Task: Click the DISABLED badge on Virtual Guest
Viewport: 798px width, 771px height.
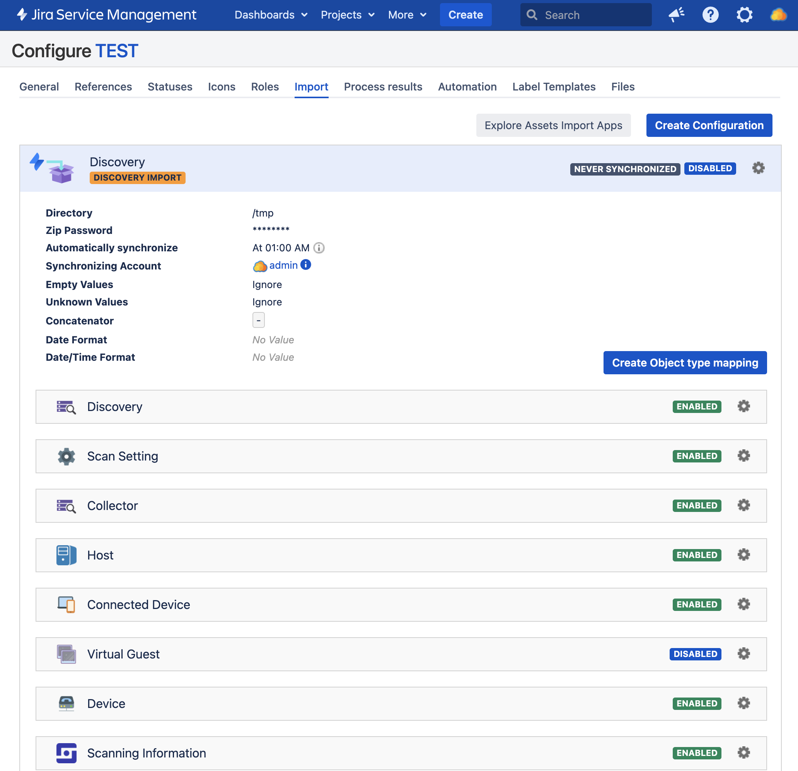Action: pos(696,654)
